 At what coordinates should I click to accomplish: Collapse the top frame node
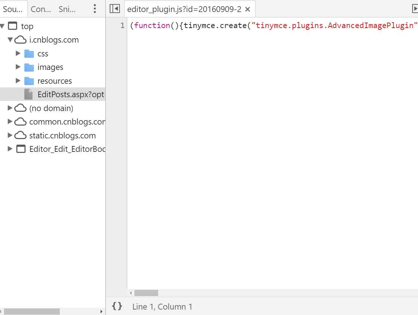point(3,26)
